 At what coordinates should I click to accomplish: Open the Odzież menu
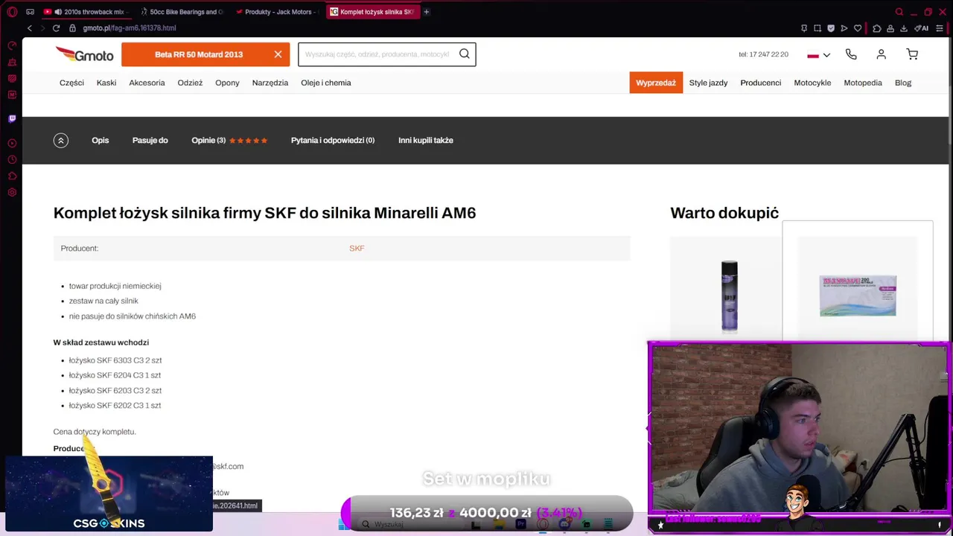[190, 83]
